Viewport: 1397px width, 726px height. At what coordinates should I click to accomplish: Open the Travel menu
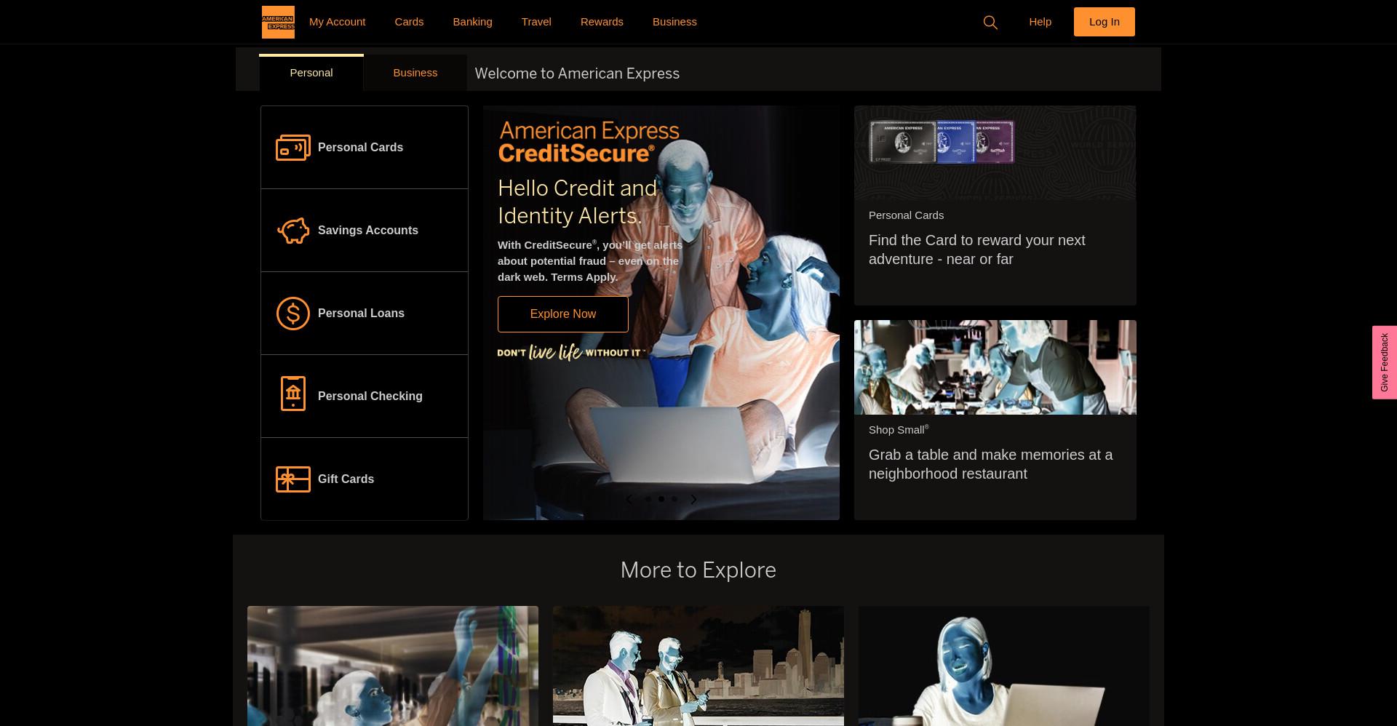[536, 22]
